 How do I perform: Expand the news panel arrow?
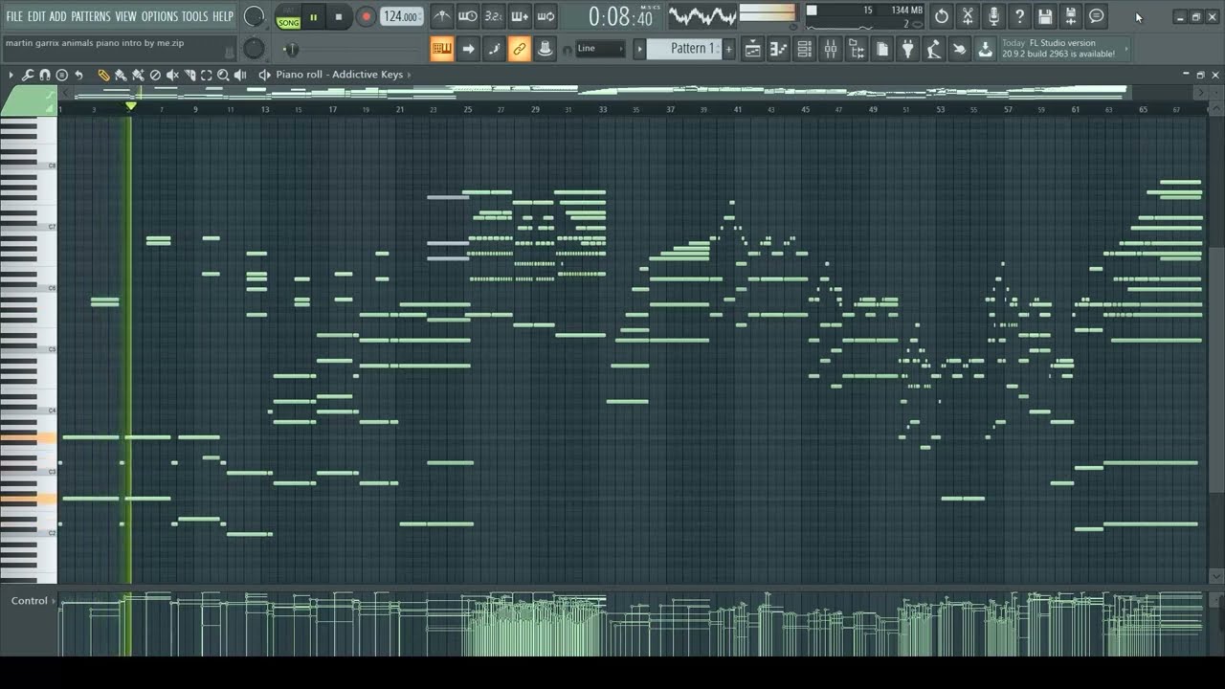tap(1126, 49)
